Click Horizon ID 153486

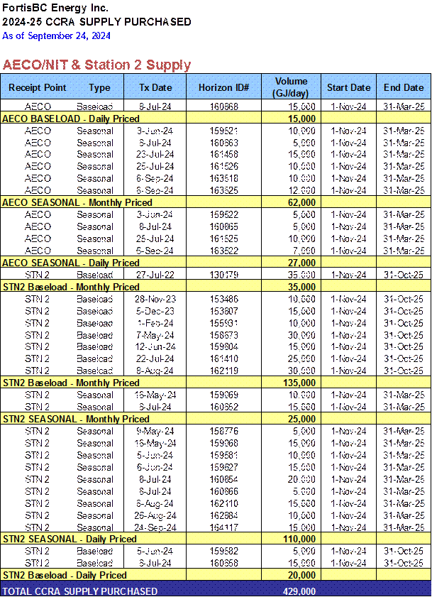click(x=223, y=300)
